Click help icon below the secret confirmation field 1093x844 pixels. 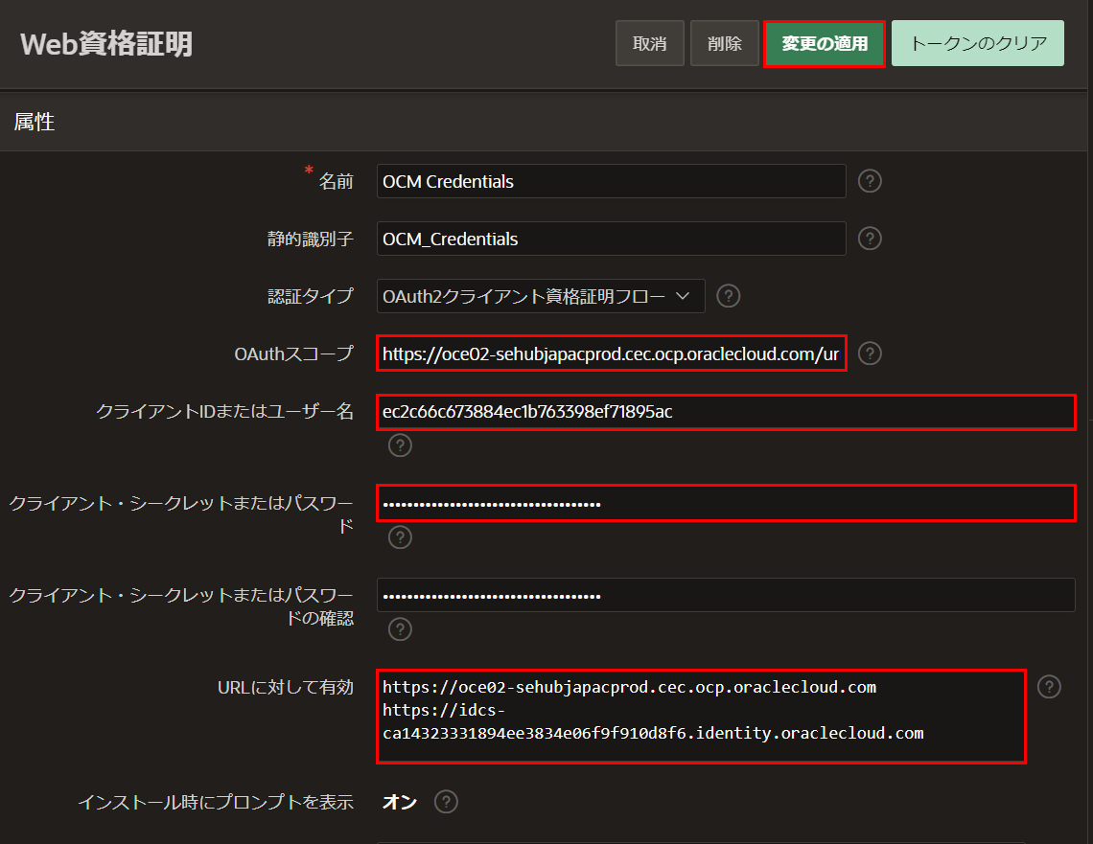click(x=400, y=629)
